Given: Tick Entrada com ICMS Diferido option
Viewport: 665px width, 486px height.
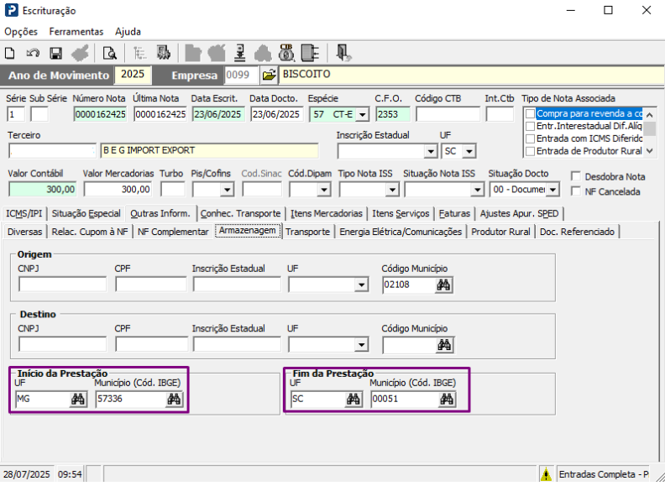Looking at the screenshot, I should [529, 138].
